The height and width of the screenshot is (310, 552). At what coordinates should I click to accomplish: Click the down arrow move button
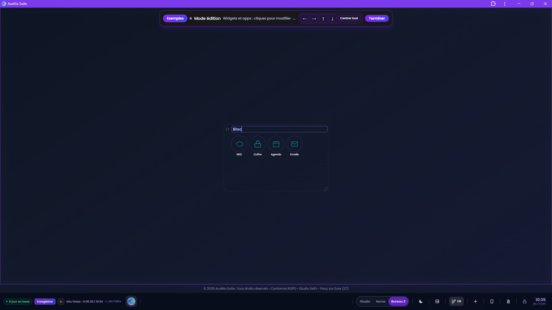(x=332, y=18)
